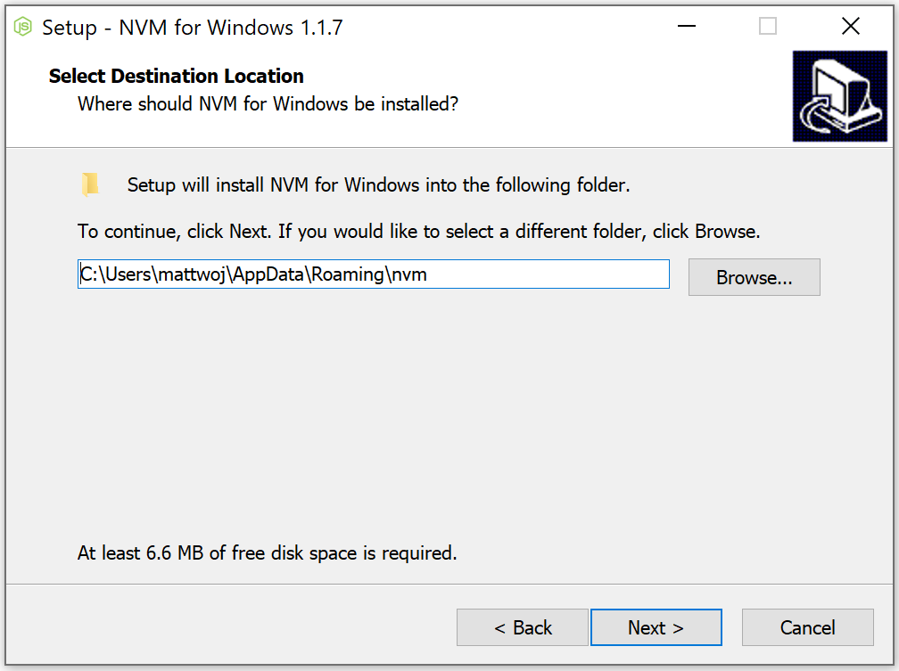This screenshot has width=899, height=671.
Task: Click the Select Destination Location heading
Action: (x=176, y=76)
